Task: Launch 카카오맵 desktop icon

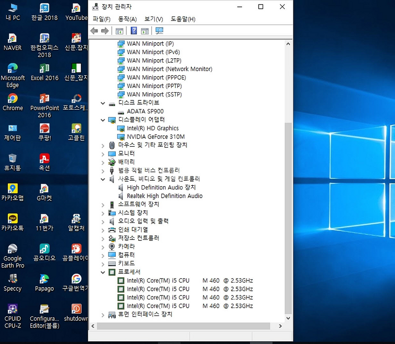Action: coord(13,192)
